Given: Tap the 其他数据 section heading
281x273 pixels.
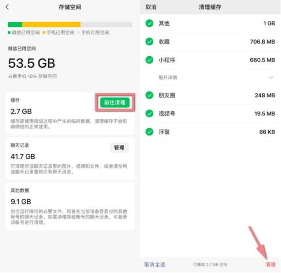Looking at the screenshot, I should (20, 190).
